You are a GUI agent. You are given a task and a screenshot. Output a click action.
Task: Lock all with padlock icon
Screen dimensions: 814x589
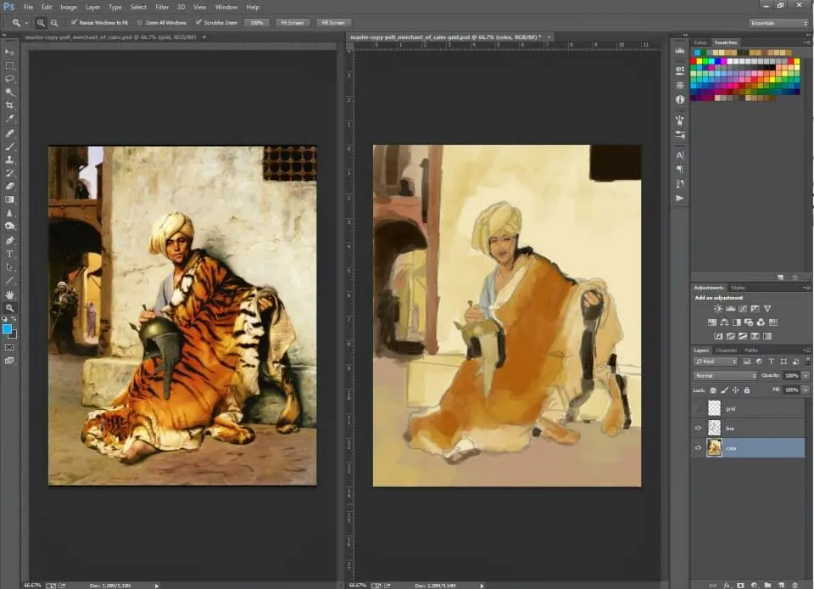point(746,390)
